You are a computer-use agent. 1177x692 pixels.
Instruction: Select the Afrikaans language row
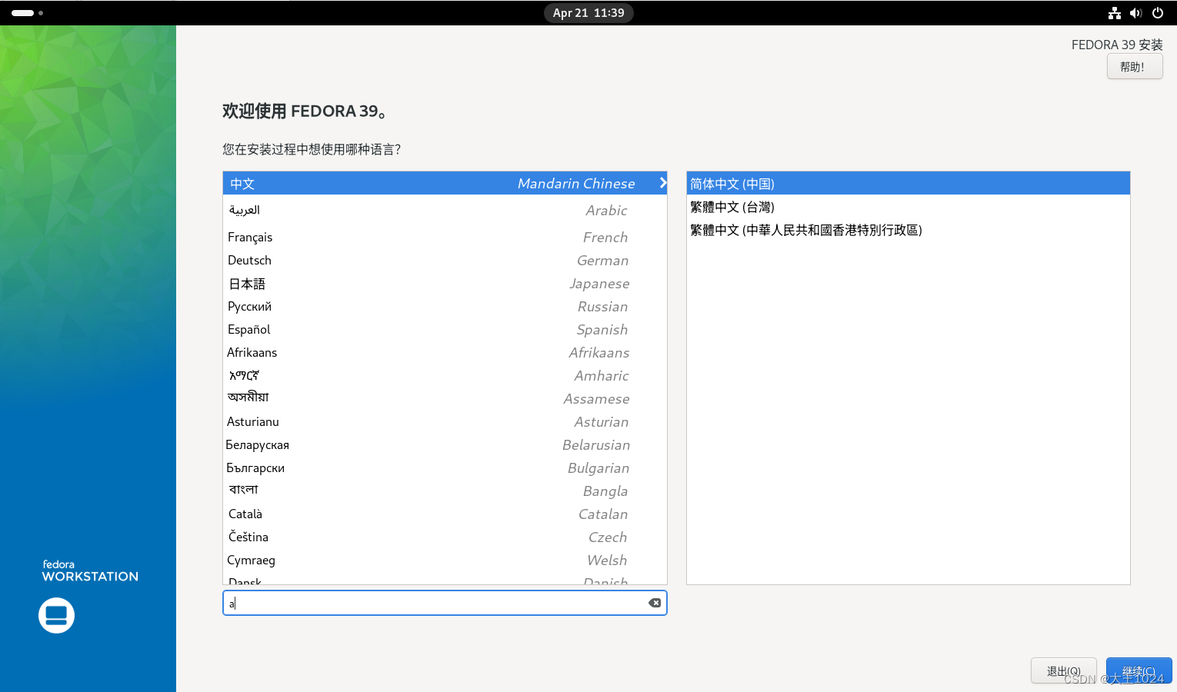[445, 352]
